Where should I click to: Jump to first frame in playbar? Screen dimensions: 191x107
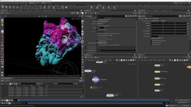pos(2,100)
